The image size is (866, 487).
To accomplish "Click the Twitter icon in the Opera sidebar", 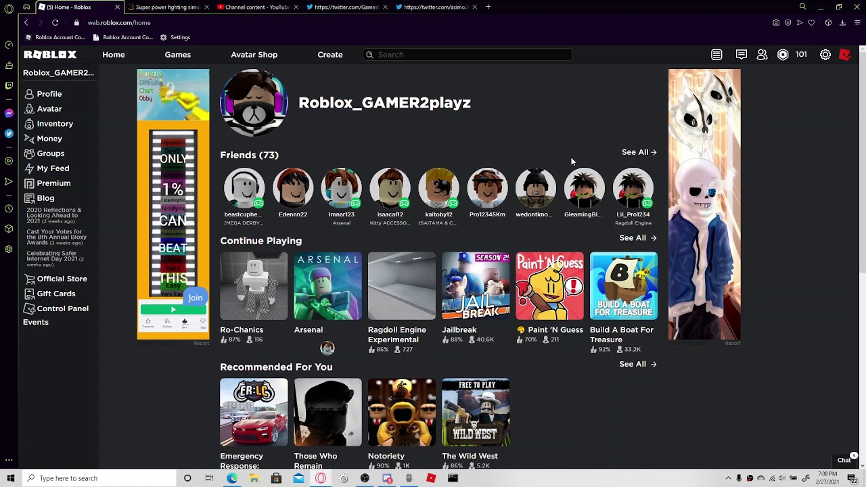I will coord(9,133).
